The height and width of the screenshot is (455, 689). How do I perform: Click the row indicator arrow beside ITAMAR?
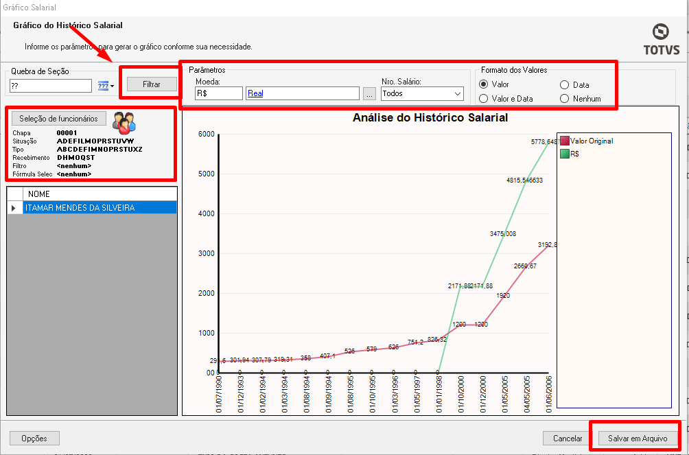pyautogui.click(x=14, y=208)
